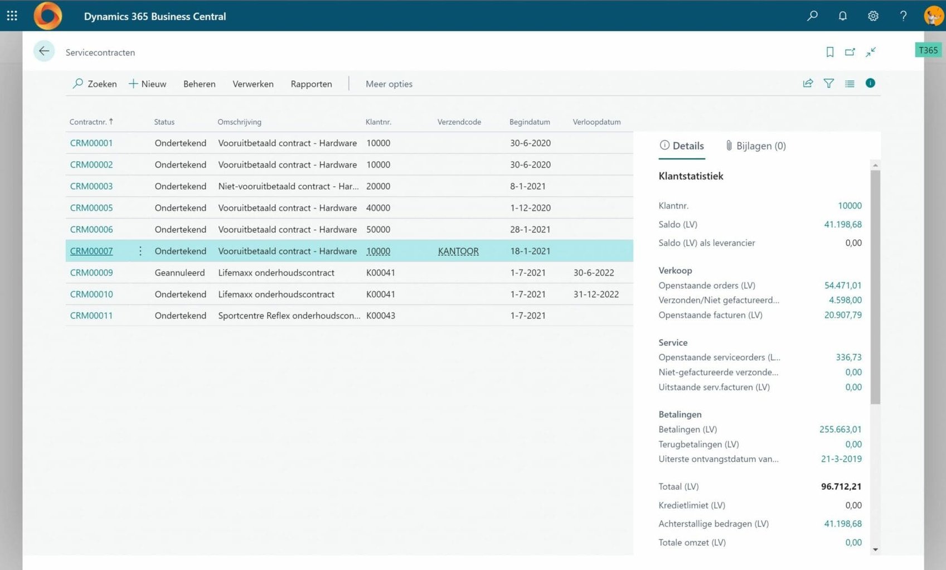Screen dimensions: 946x570
Task: Select the expiry date 31-12-2022
Action: 596,294
